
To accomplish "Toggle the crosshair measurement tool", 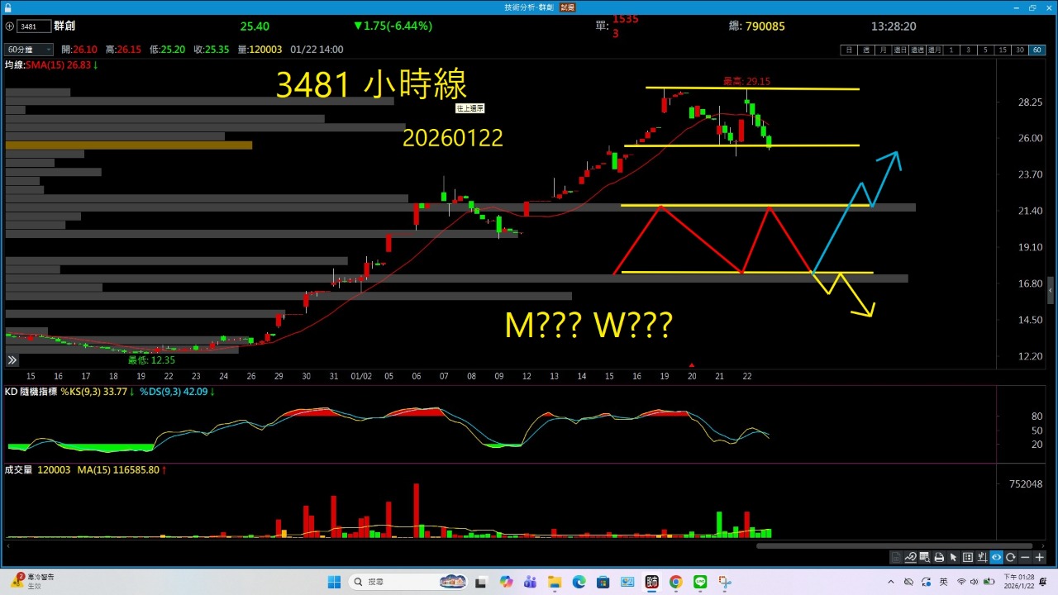I will 982,558.
